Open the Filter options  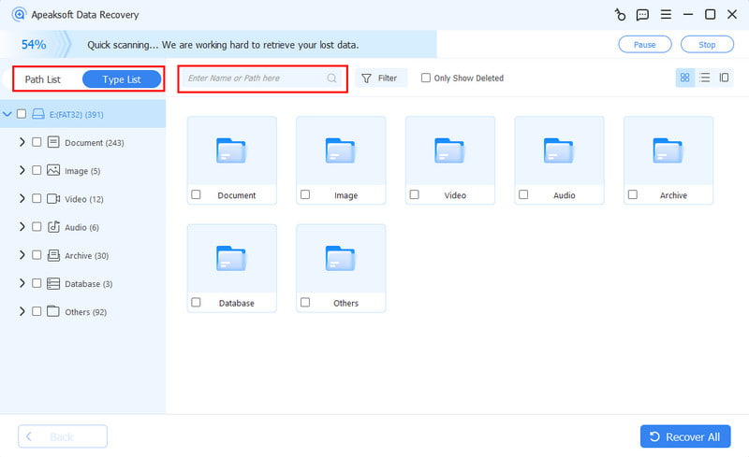tap(381, 78)
